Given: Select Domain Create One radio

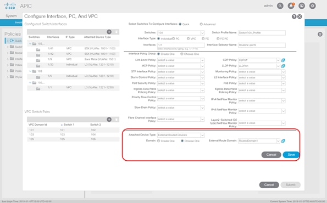Looking at the screenshot, I should (158, 141).
